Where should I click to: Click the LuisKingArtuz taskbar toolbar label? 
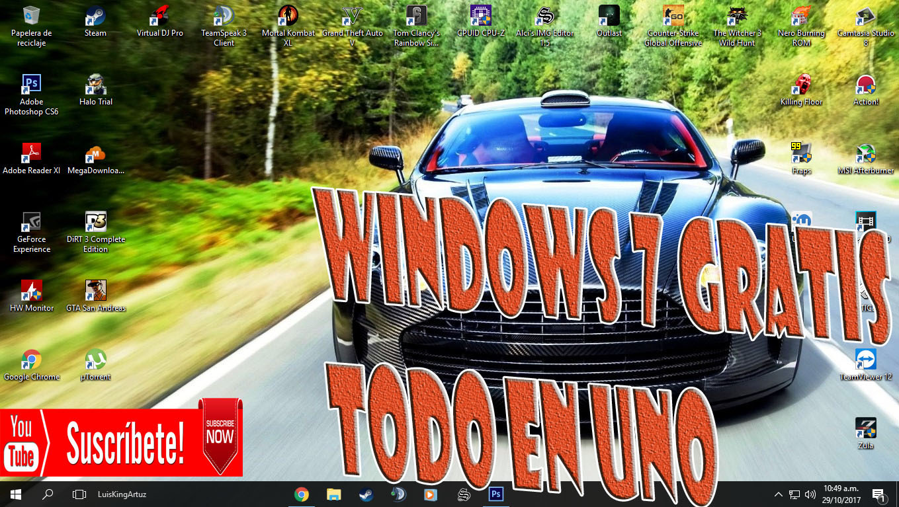(x=122, y=494)
